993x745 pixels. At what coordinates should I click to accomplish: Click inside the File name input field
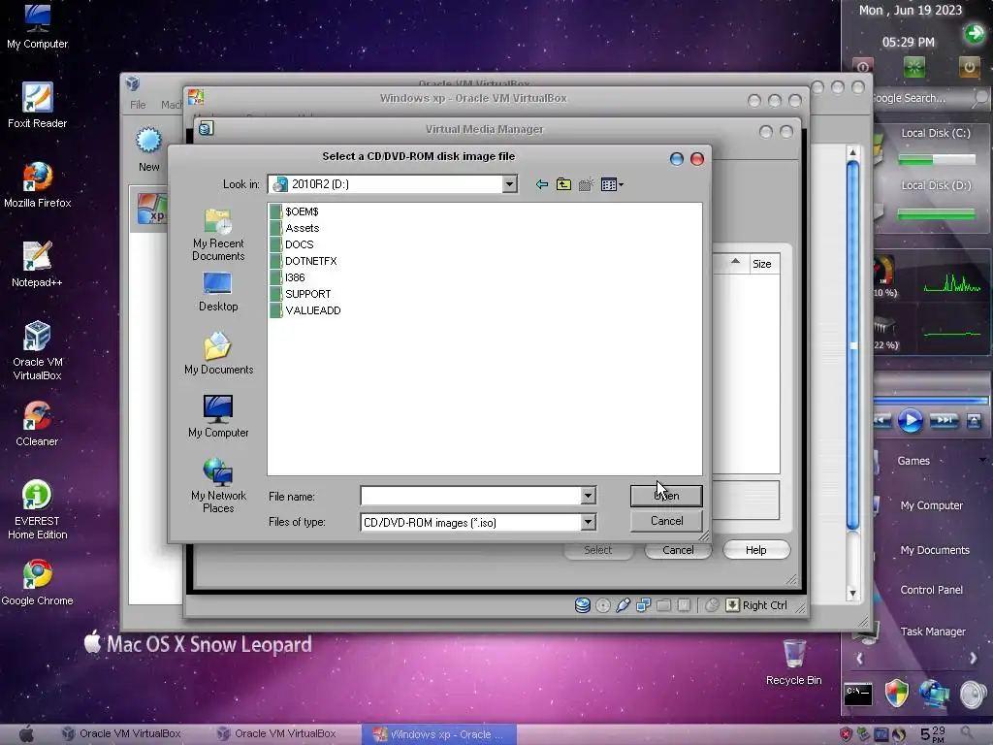coord(470,496)
